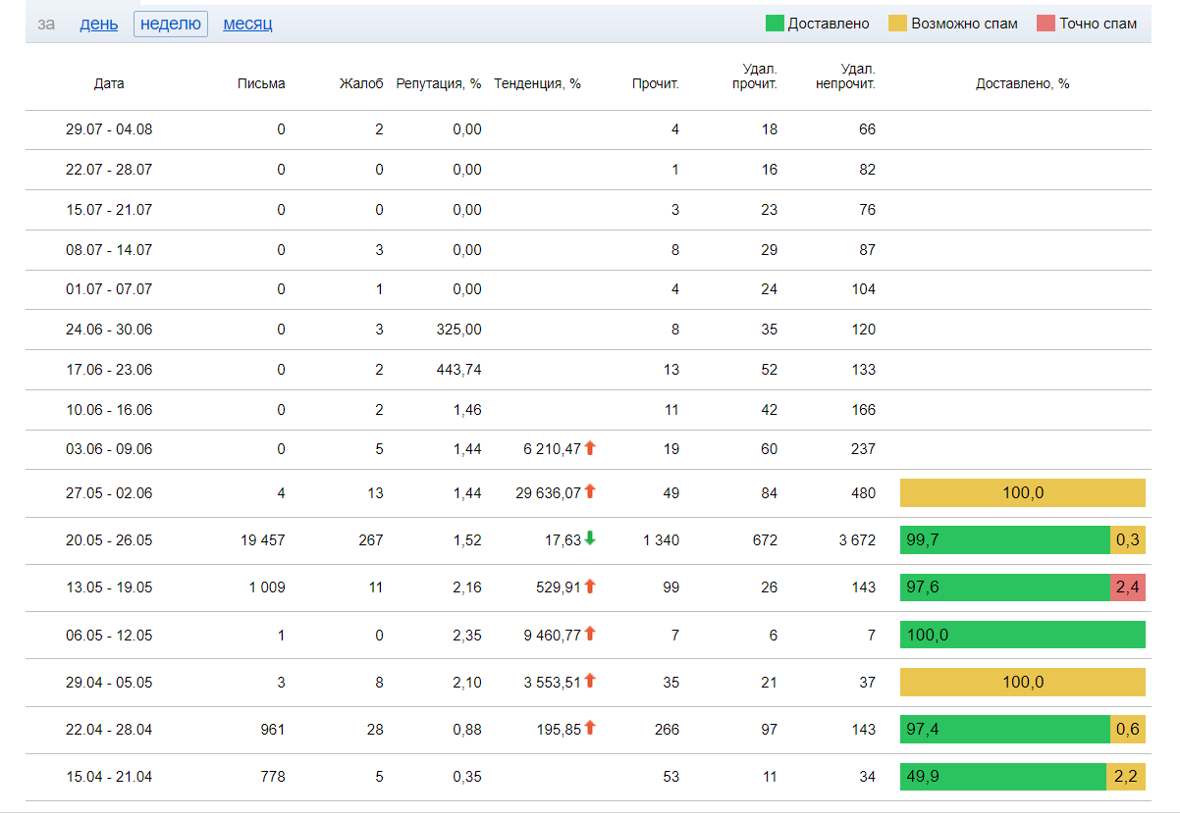Click the Письма column header
This screenshot has height=817, width=1180.
261,84
